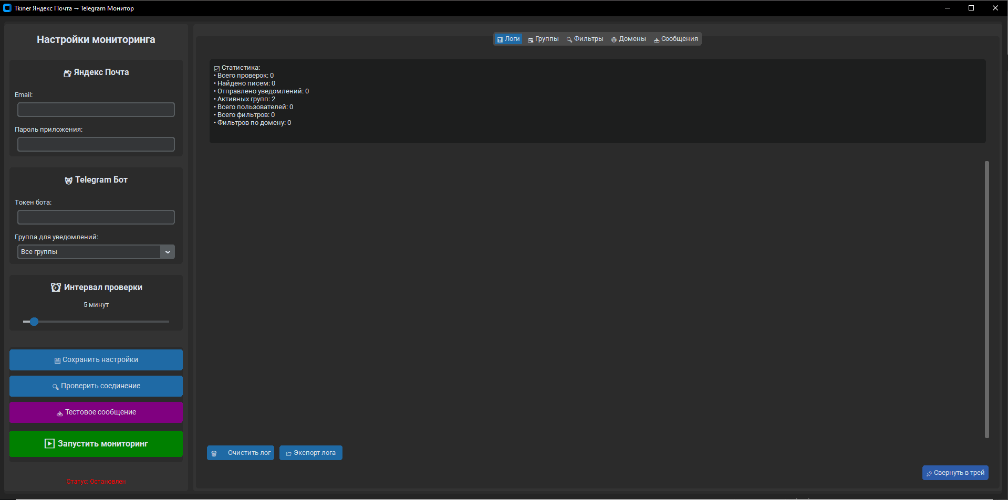Switch to the Группы tab

click(543, 39)
